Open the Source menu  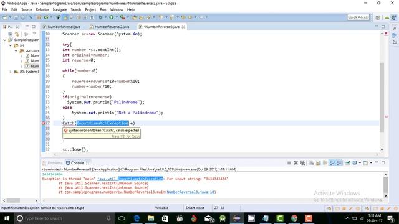point(26,10)
